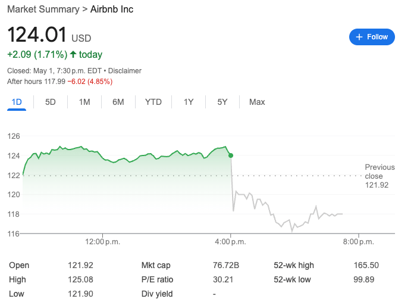Switch to the 1Y chart tab
The height and width of the screenshot is (308, 417).
(189, 102)
